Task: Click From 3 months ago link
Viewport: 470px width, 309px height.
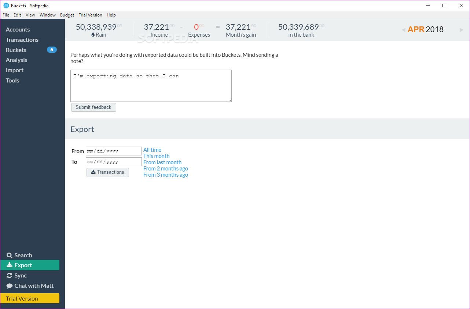Action: point(166,175)
